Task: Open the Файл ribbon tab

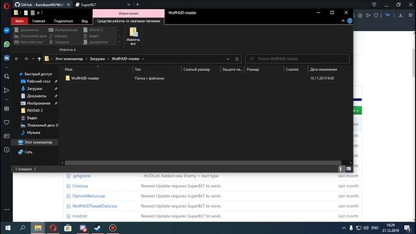Action: coord(19,21)
